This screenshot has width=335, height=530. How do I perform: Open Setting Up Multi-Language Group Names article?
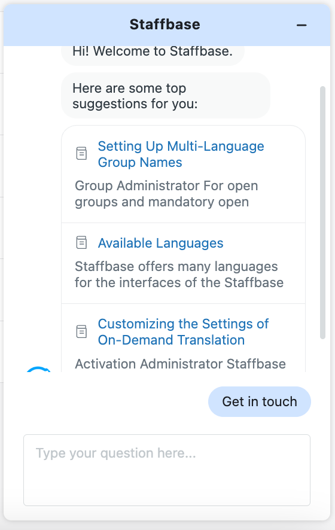(x=181, y=154)
